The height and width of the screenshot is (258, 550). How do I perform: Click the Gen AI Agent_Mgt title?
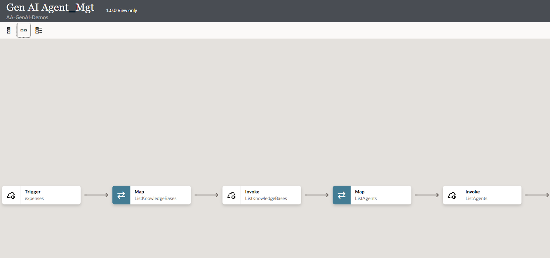(50, 8)
